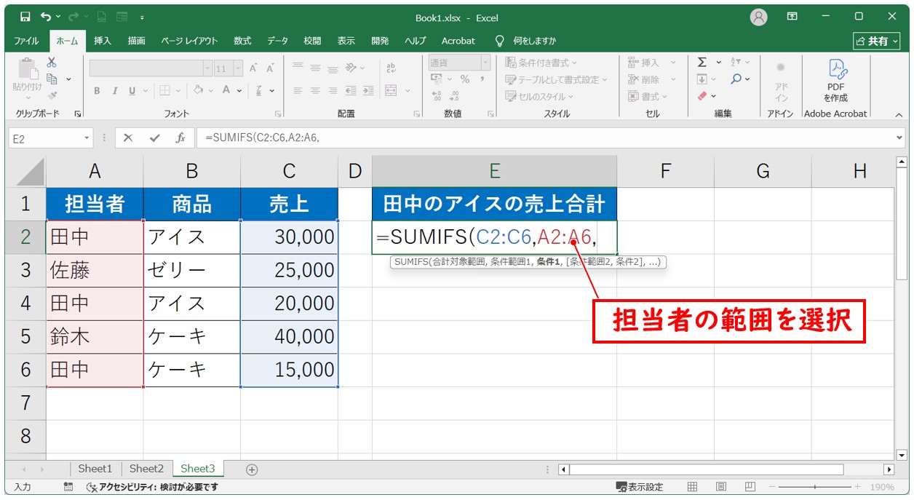The width and height of the screenshot is (914, 500).
Task: Add a new sheet with plus icon
Action: [252, 469]
